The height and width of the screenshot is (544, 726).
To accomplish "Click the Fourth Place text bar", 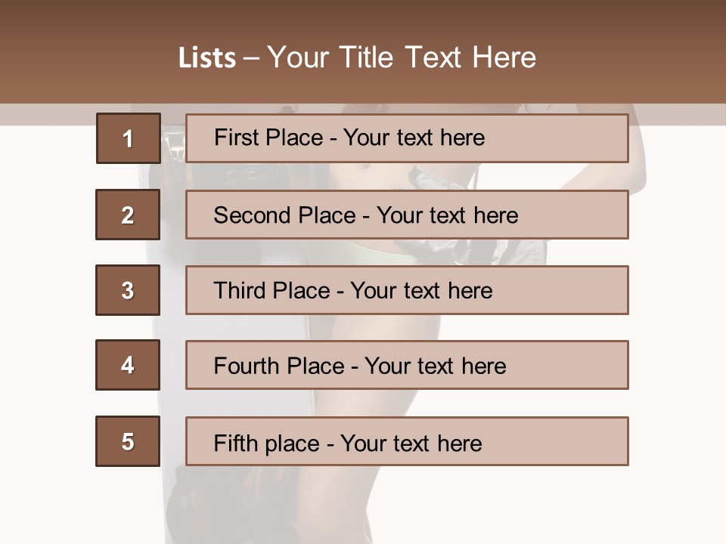I will (407, 366).
